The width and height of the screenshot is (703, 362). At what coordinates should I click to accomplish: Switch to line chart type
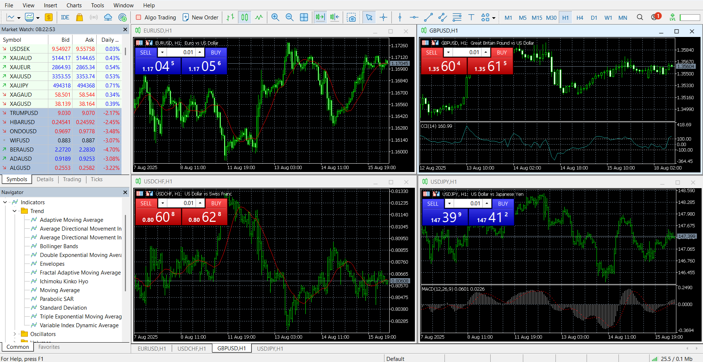click(259, 17)
